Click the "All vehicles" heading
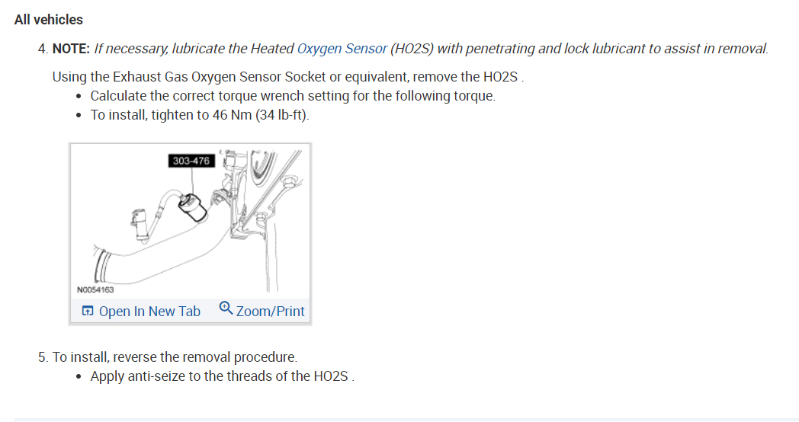Viewport: 799px width, 422px height. click(x=49, y=20)
